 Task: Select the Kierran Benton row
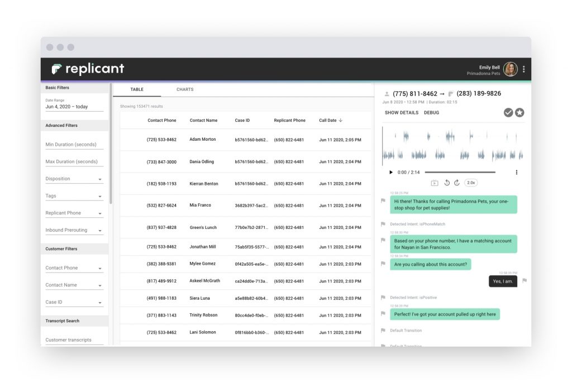(x=246, y=184)
